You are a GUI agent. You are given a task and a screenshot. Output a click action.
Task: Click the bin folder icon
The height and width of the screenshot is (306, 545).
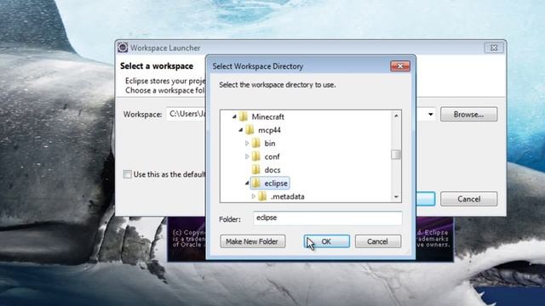click(x=256, y=143)
